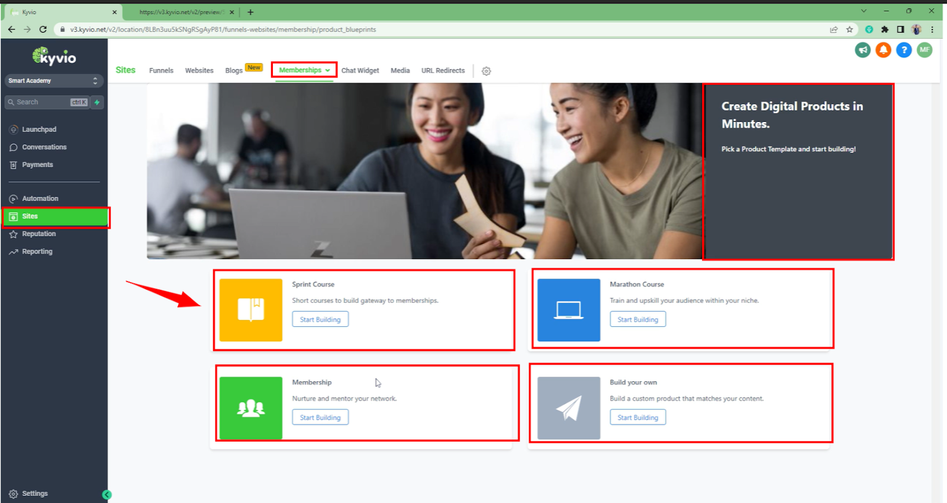This screenshot has width=947, height=503.
Task: Start Building the Build your own product
Action: pyautogui.click(x=637, y=418)
